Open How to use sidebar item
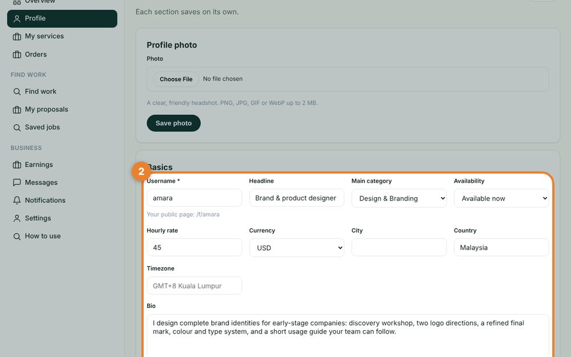571x357 pixels. click(x=62, y=236)
